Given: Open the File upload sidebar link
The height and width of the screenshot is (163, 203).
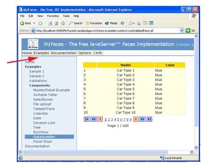Looking at the screenshot, I should coord(42,104).
